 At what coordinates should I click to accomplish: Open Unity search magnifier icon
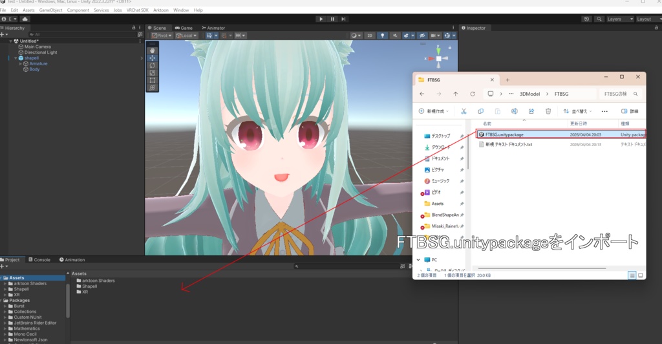point(599,19)
